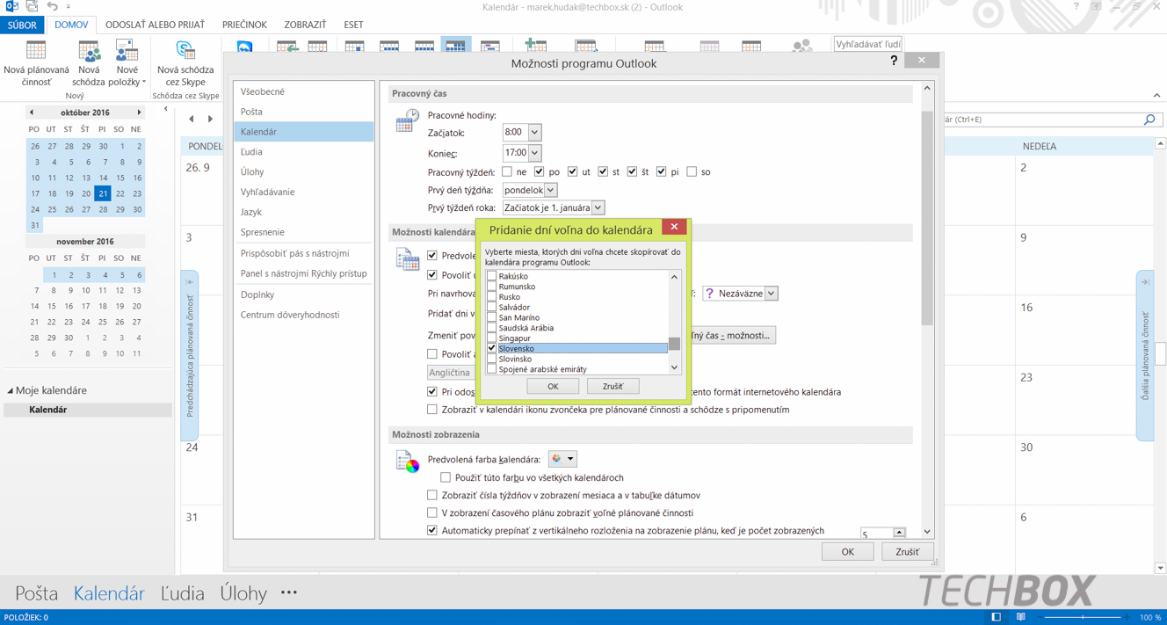Image resolution: width=1167 pixels, height=625 pixels.
Task: Click the Nová schôdza cez Skype icon
Action: (x=185, y=52)
